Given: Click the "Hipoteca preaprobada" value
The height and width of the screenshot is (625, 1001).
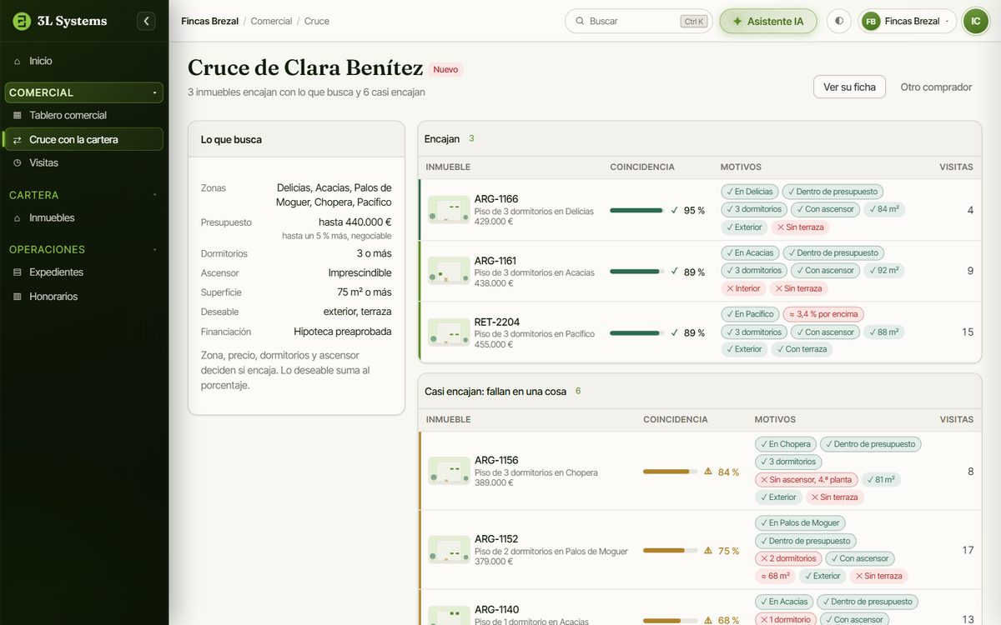Looking at the screenshot, I should 343,332.
